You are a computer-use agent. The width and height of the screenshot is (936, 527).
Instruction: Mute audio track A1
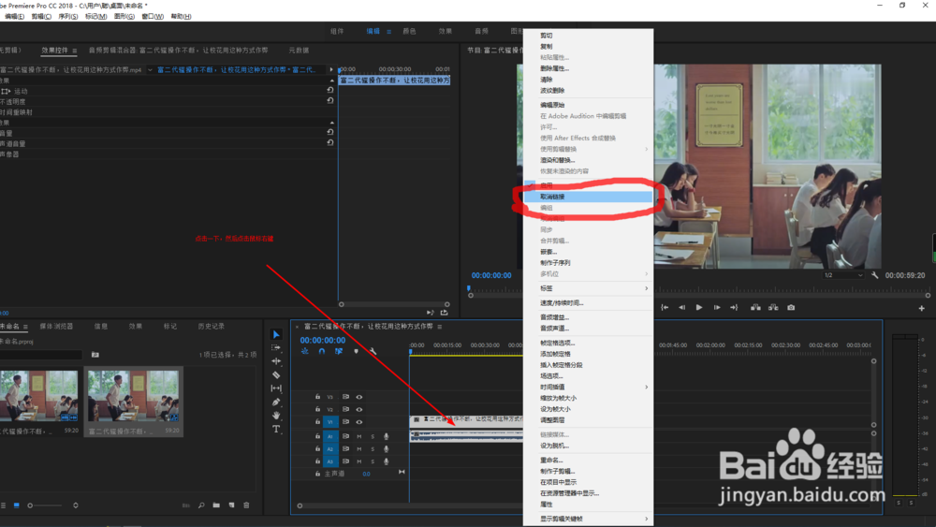click(x=359, y=436)
